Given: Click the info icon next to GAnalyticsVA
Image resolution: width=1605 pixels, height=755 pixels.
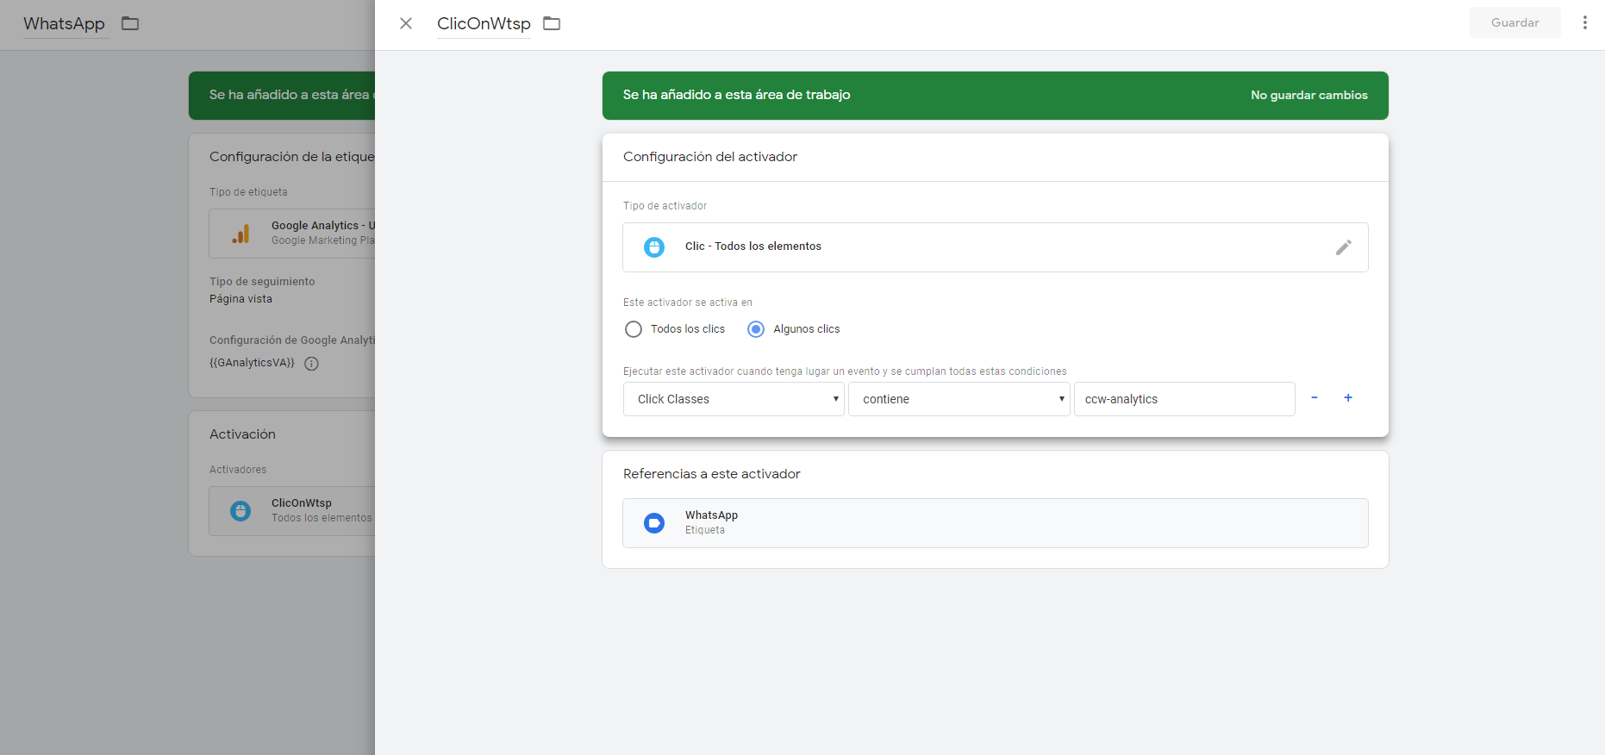Looking at the screenshot, I should pyautogui.click(x=312, y=364).
